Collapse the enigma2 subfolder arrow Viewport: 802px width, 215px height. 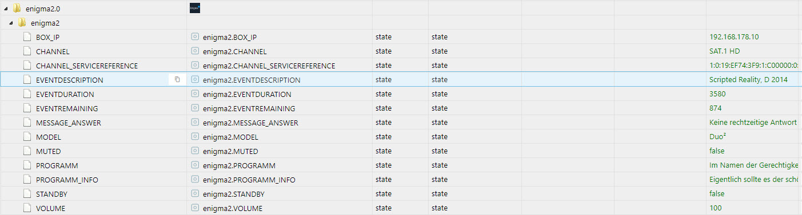tap(11, 23)
